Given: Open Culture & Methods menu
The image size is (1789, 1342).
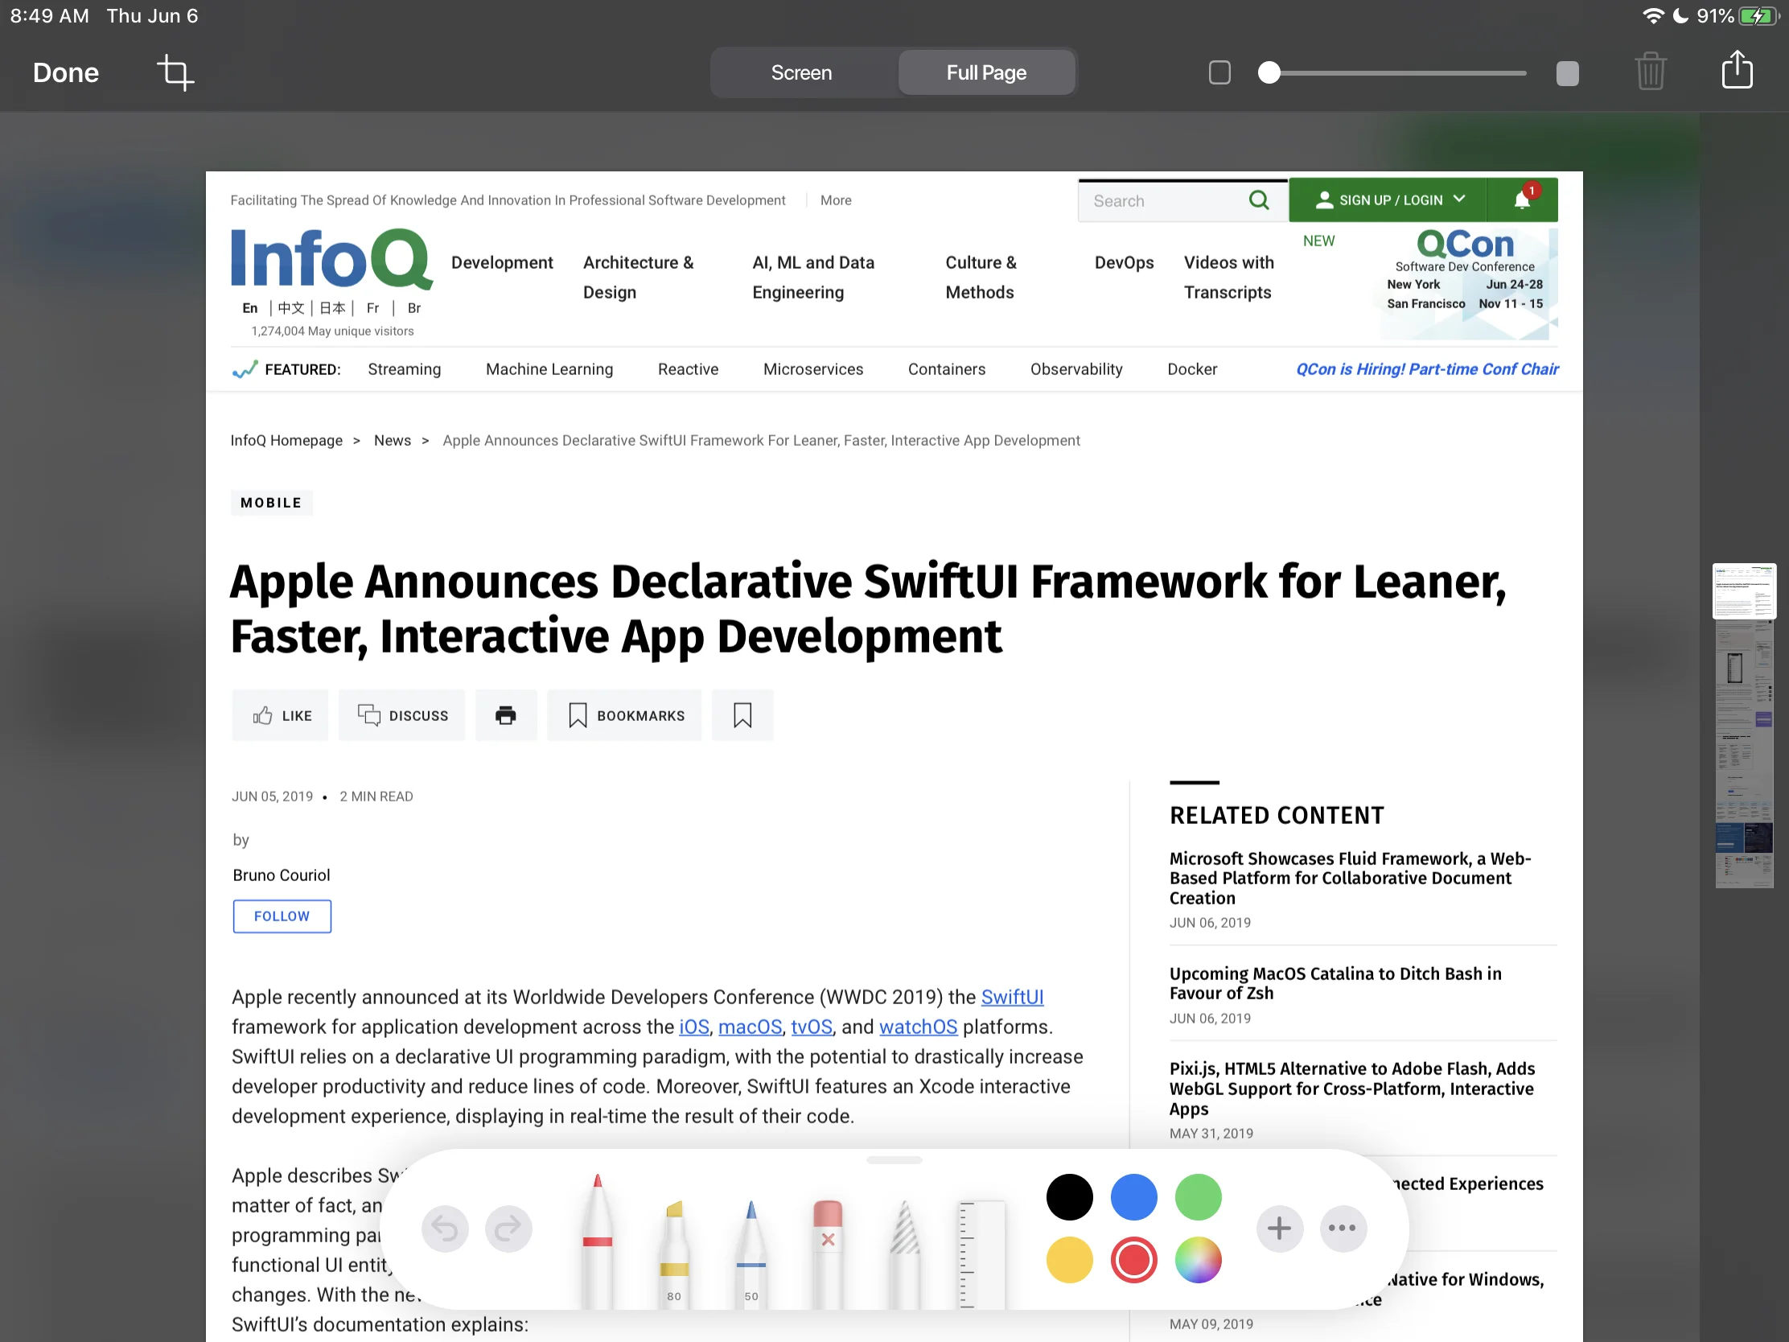Looking at the screenshot, I should click(981, 277).
